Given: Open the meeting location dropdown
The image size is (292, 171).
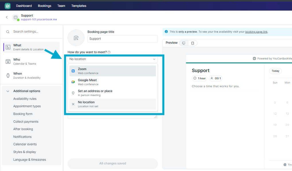Looking at the screenshot, I should point(113,59).
